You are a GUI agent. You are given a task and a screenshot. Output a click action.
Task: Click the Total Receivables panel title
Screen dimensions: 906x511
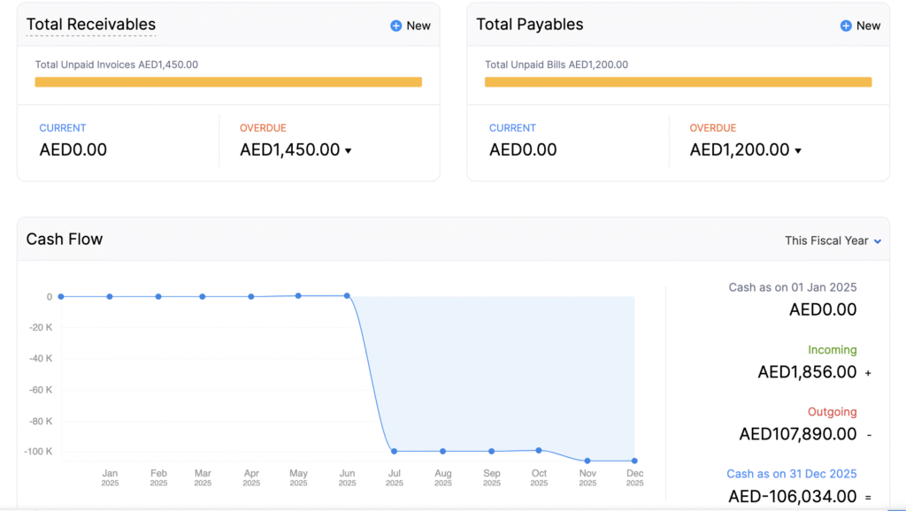pos(89,24)
